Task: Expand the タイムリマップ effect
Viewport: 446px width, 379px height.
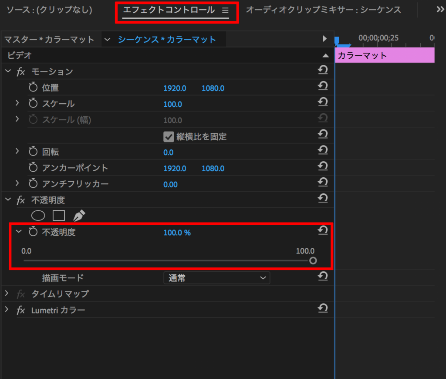Action: pyautogui.click(x=7, y=293)
